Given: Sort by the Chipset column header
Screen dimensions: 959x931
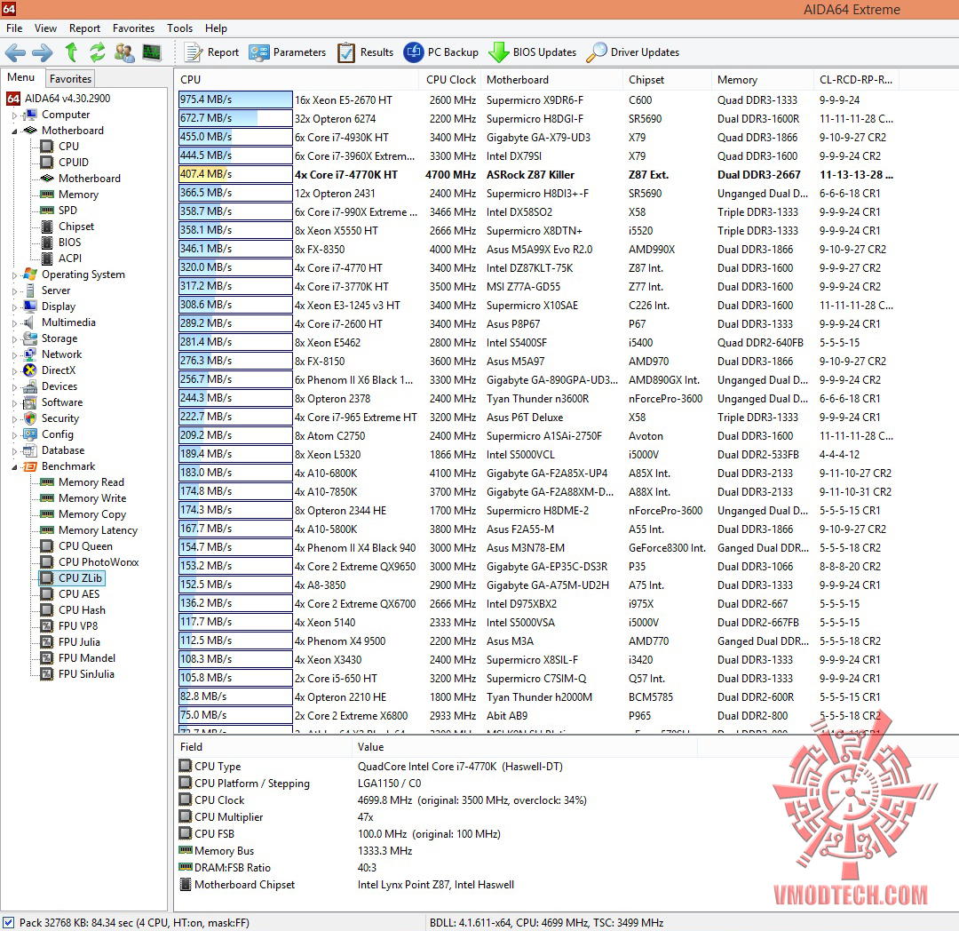Looking at the screenshot, I should tap(667, 80).
